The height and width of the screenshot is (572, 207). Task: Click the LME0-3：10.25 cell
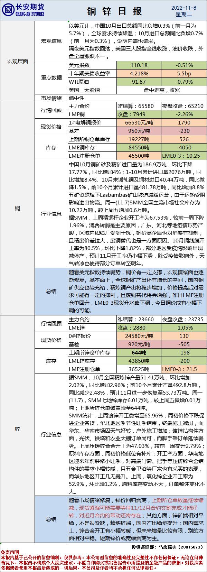tap(184, 156)
